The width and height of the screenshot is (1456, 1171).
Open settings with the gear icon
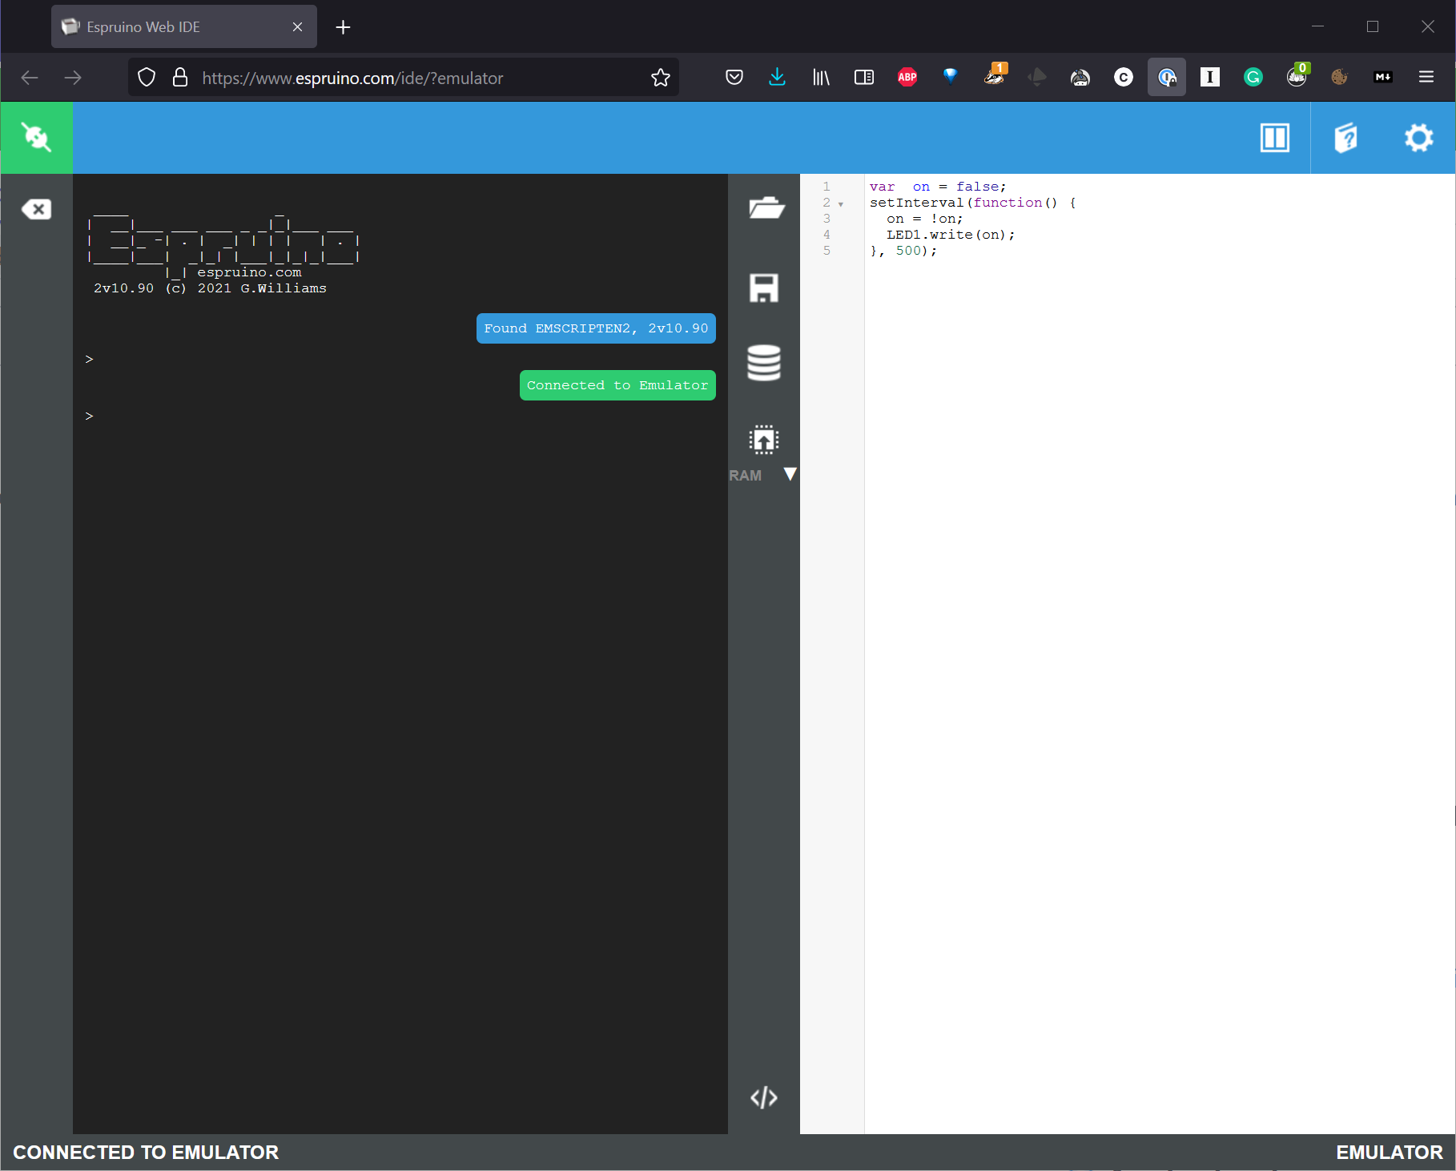click(1418, 138)
